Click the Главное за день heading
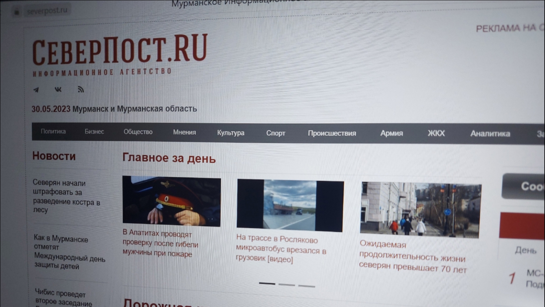Screen dimensions: 545x307 [169, 158]
